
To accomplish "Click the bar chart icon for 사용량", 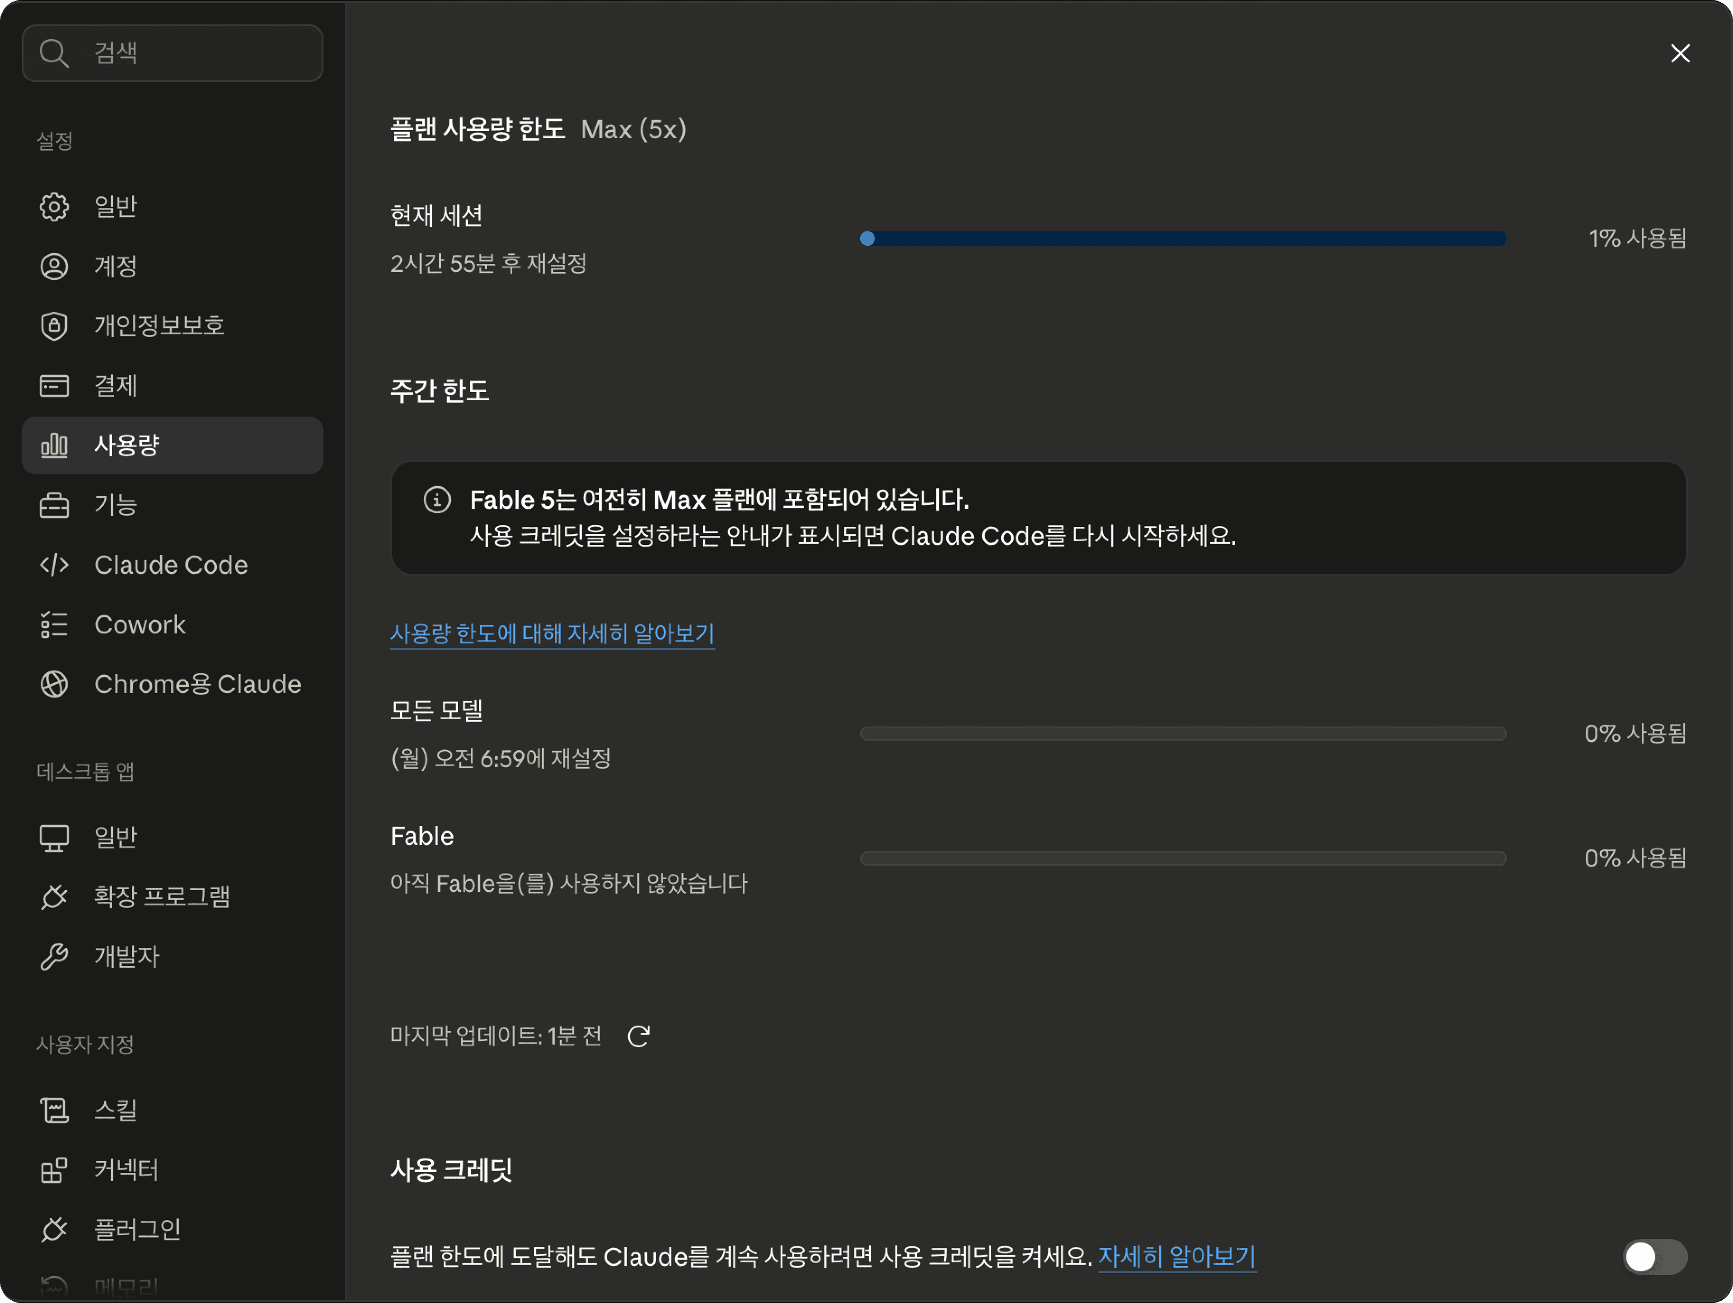I will click(54, 445).
